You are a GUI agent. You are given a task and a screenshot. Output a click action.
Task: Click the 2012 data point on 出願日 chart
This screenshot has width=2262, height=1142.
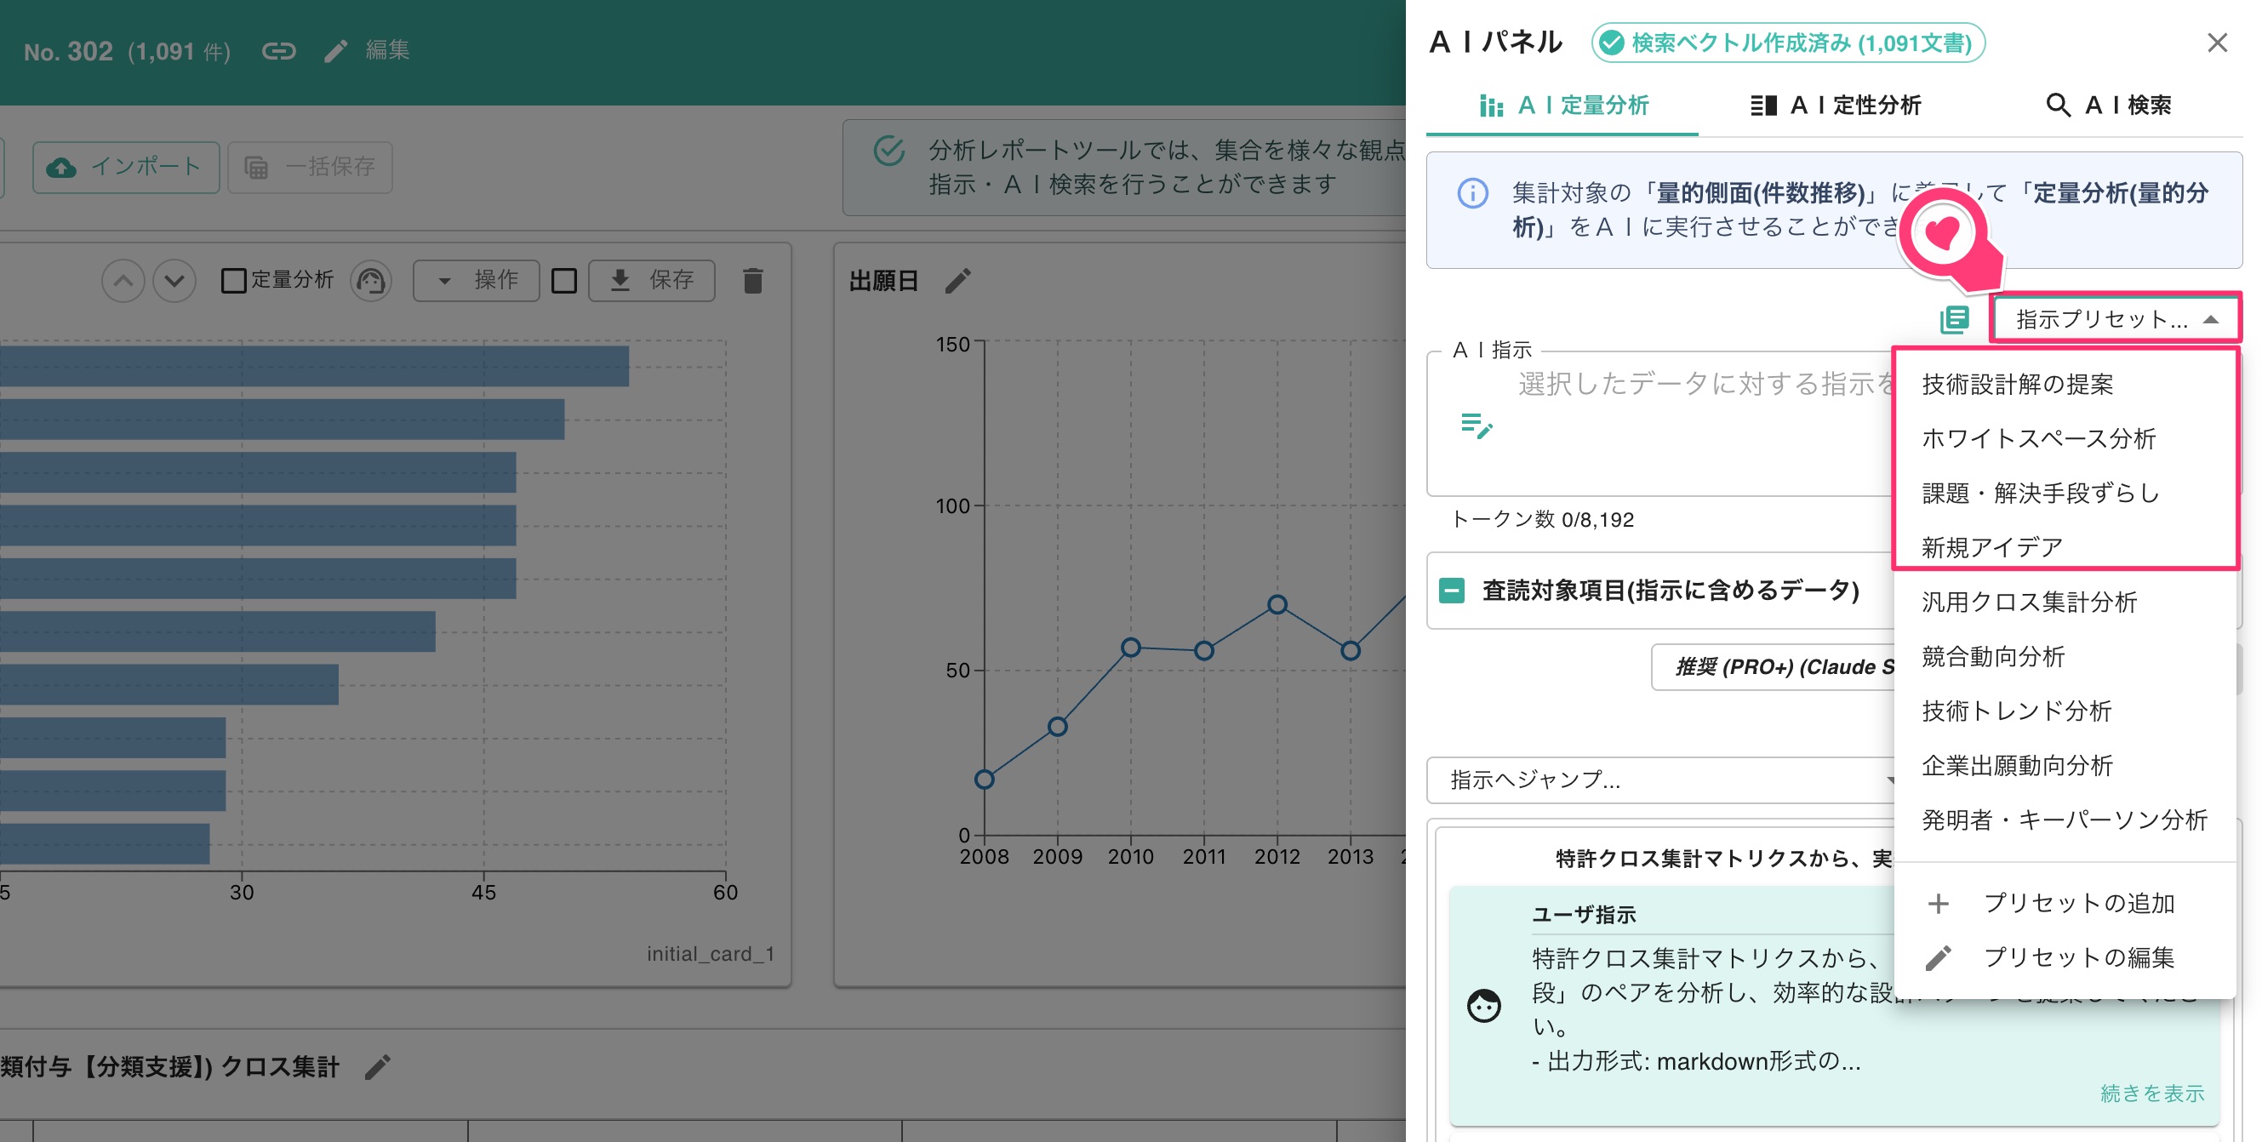1277,605
